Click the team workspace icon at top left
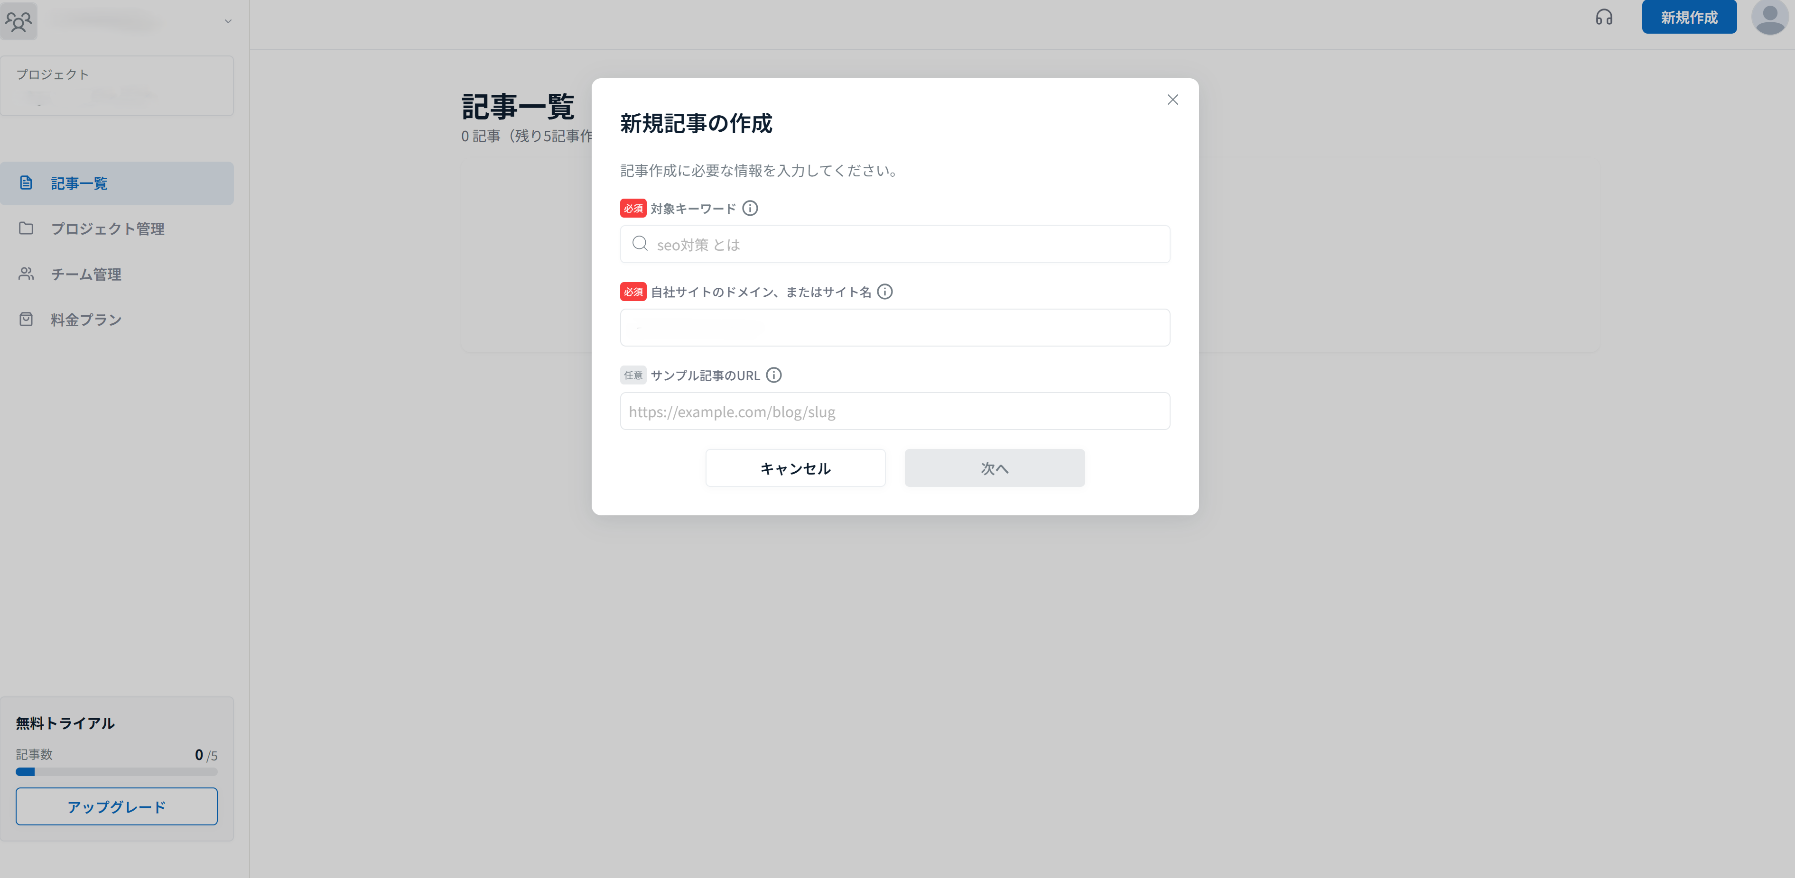This screenshot has height=878, width=1795. (19, 21)
